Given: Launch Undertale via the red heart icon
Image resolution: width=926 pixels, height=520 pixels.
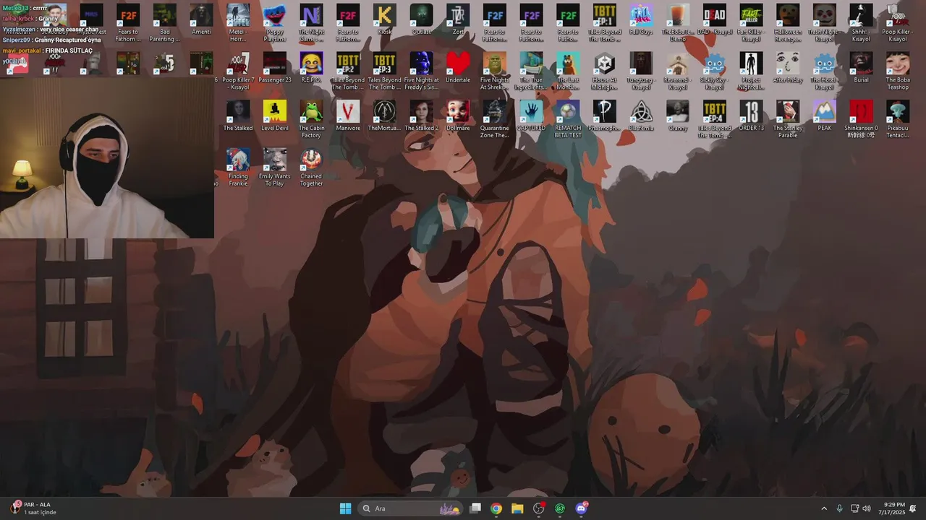Looking at the screenshot, I should pyautogui.click(x=458, y=68).
